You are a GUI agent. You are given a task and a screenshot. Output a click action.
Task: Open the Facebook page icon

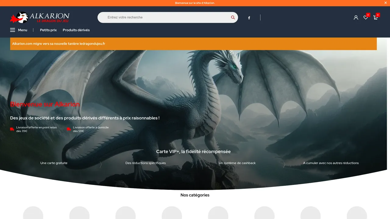(249, 18)
